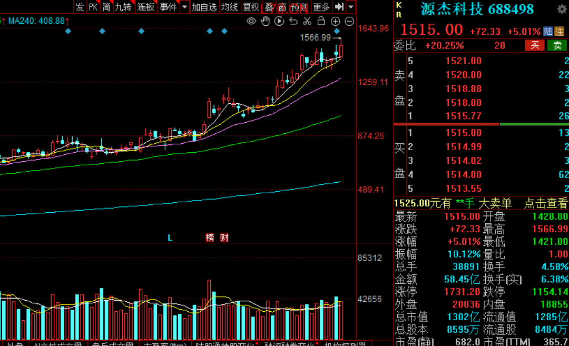Toggle the eye visibility icon above chart
The width and height of the screenshot is (569, 346).
click(251, 22)
